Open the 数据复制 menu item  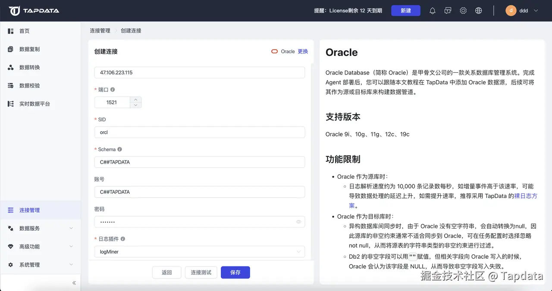[x=41, y=49]
